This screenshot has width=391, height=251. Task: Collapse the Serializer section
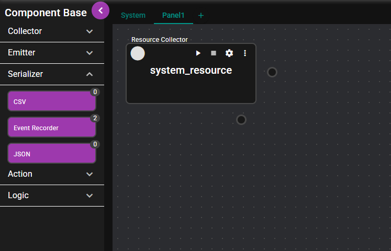coord(90,74)
